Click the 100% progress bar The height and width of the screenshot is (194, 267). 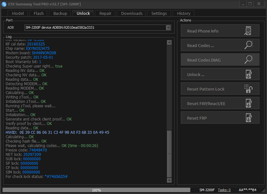96,190
